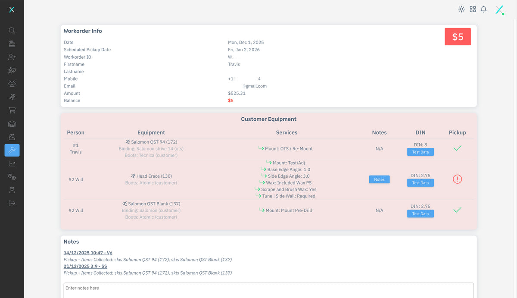Viewport: 517px width, 298px height.
Task: Click the add customer sidebar icon
Action: coord(12,57)
